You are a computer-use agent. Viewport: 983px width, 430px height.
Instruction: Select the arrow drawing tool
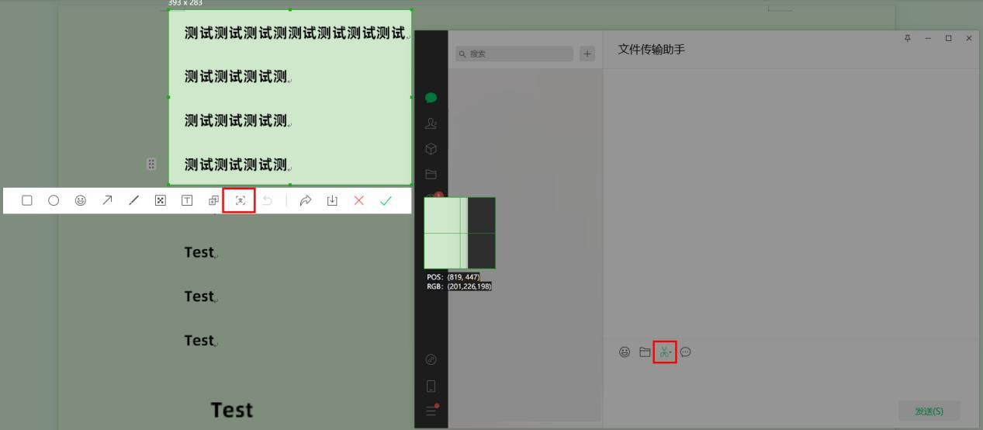coord(107,200)
